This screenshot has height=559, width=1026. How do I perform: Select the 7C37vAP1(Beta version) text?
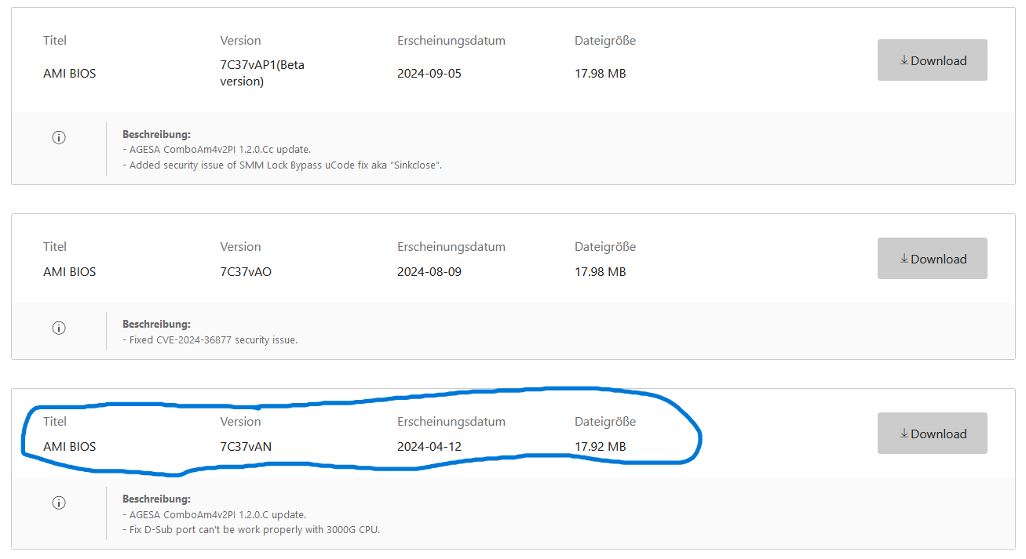(x=262, y=73)
